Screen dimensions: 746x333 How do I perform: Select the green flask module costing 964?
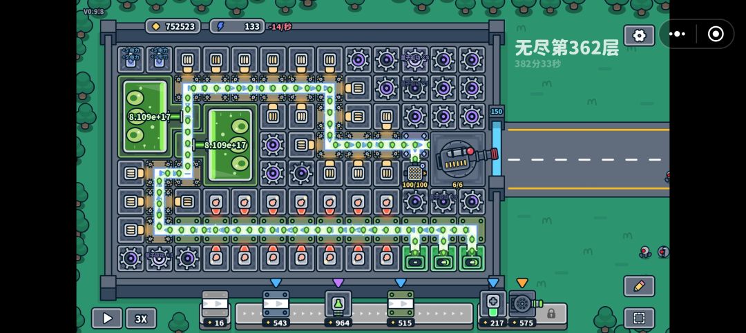point(338,309)
